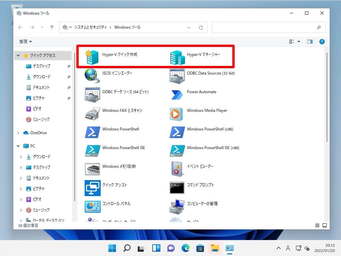This screenshot has height=256, width=341.
Task: Click the search magnifier icon in Explorer
Action: pyautogui.click(x=319, y=27)
